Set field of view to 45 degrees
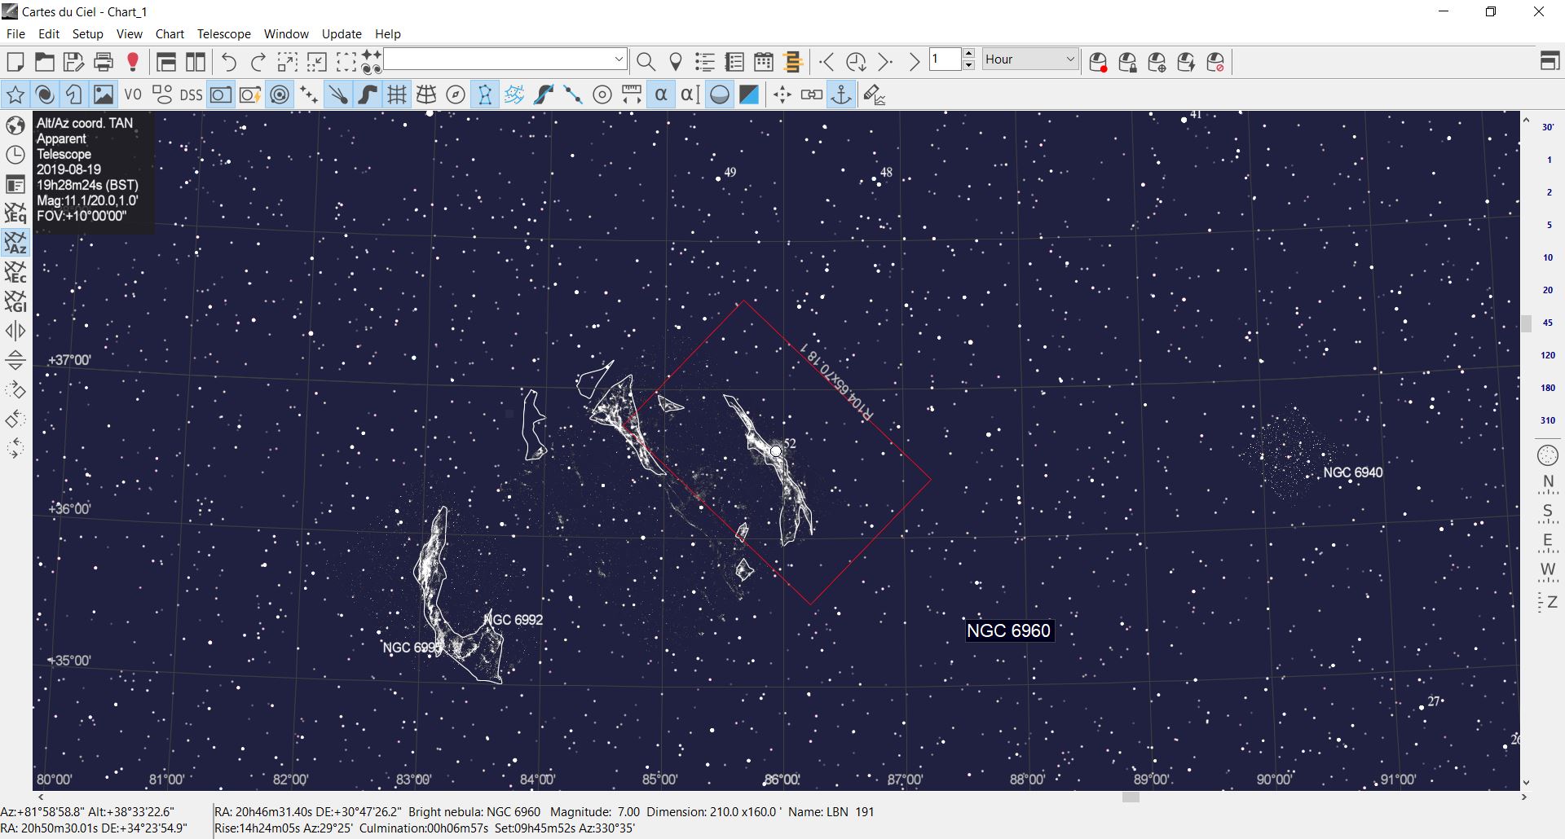1565x839 pixels. [1548, 323]
